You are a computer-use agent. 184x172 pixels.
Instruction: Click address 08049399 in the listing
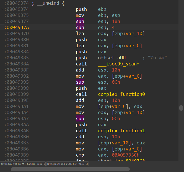17,94
